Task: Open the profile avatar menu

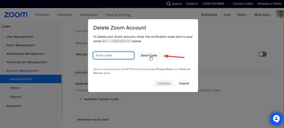Action: tap(280, 14)
